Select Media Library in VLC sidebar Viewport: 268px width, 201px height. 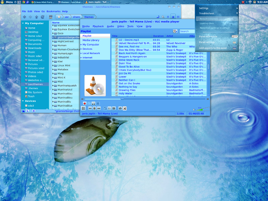click(91, 40)
